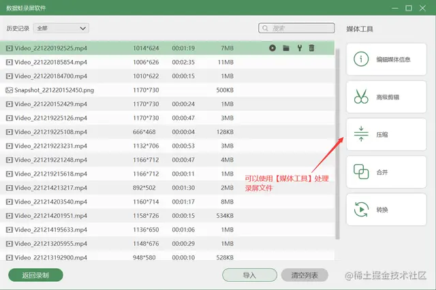Select Video_221219215618.mp4 row

(167, 174)
